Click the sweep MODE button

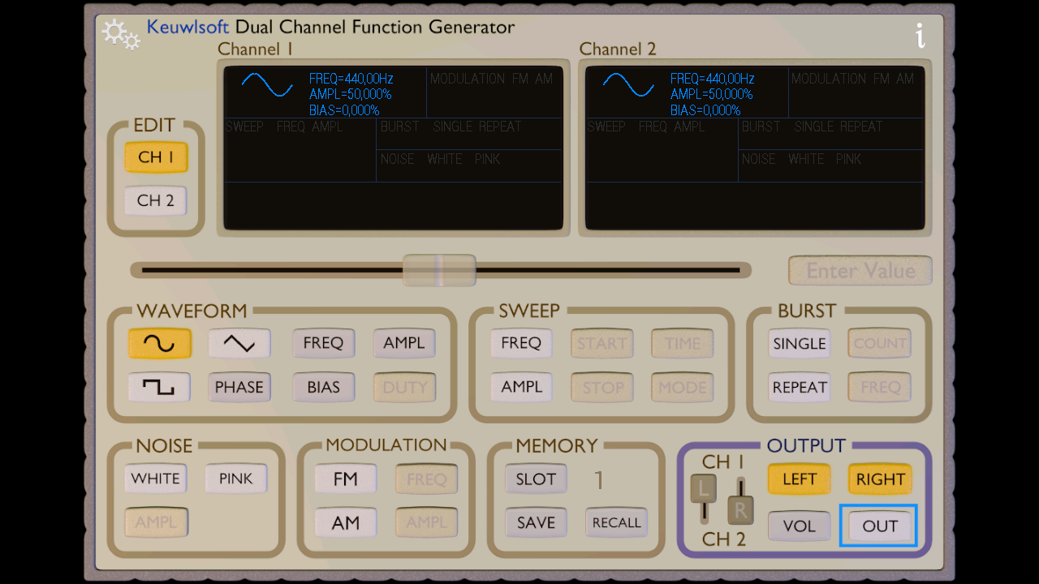[x=683, y=387]
